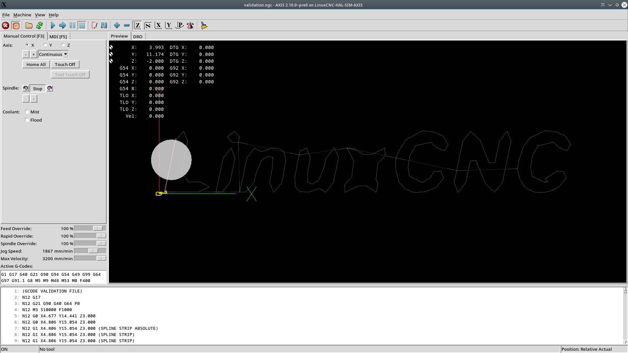Select the rotated Z view icon

click(x=148, y=25)
